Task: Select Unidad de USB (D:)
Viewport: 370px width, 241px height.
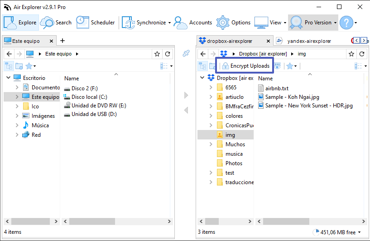Action: [x=91, y=114]
